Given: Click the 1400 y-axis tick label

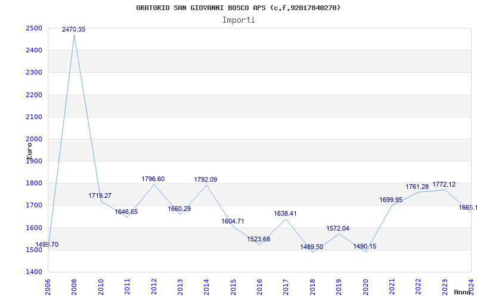Looking at the screenshot, I should tap(34, 272).
